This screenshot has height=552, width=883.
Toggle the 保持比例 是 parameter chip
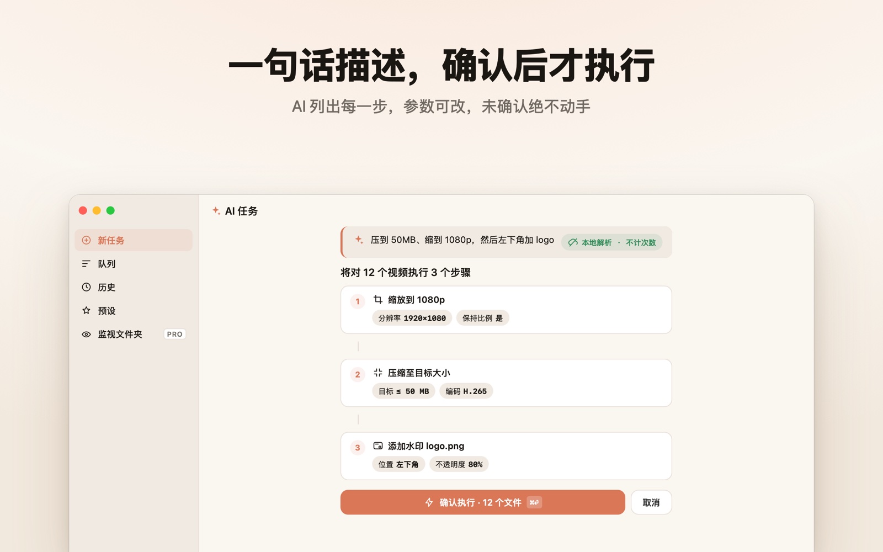coord(483,318)
